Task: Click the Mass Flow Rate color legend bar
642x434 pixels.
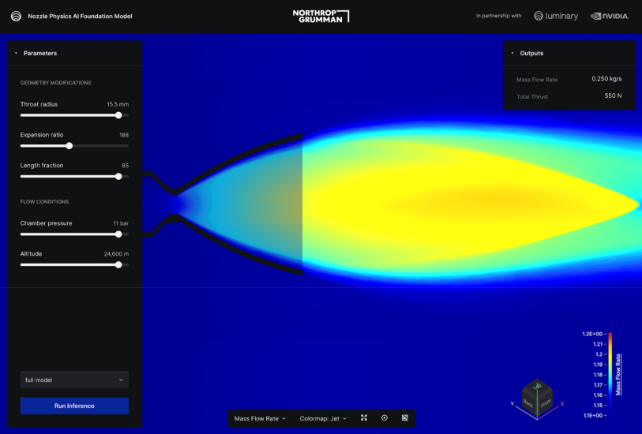Action: (610, 374)
